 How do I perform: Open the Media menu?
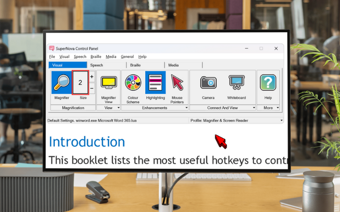point(111,56)
